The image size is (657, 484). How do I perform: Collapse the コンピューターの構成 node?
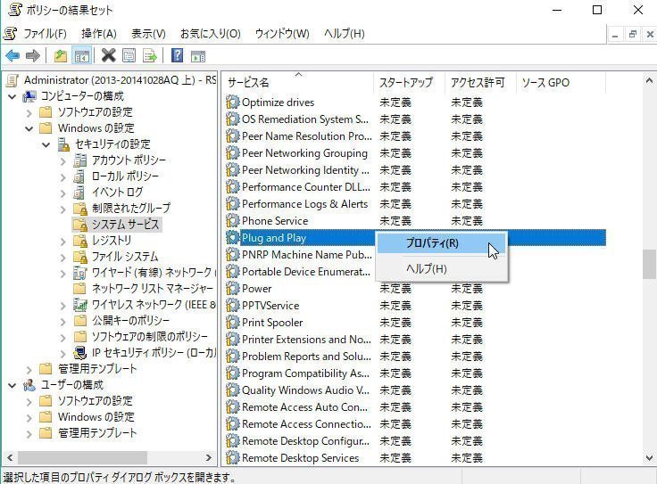click(12, 96)
